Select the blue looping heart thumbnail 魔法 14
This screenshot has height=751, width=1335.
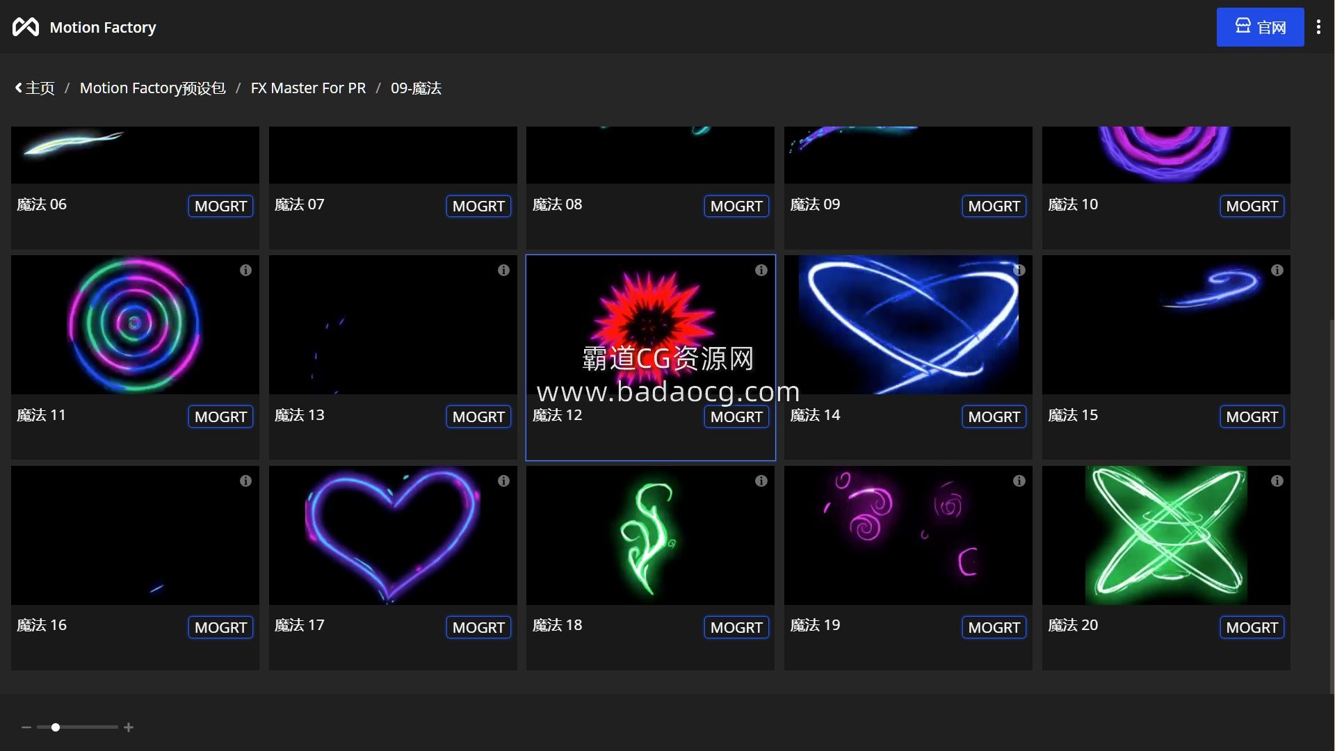908,325
